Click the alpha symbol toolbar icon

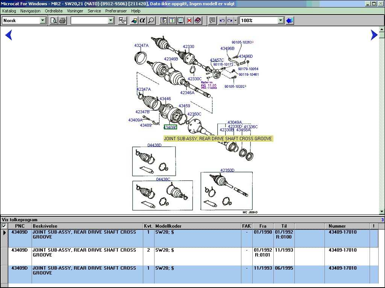click(142, 21)
